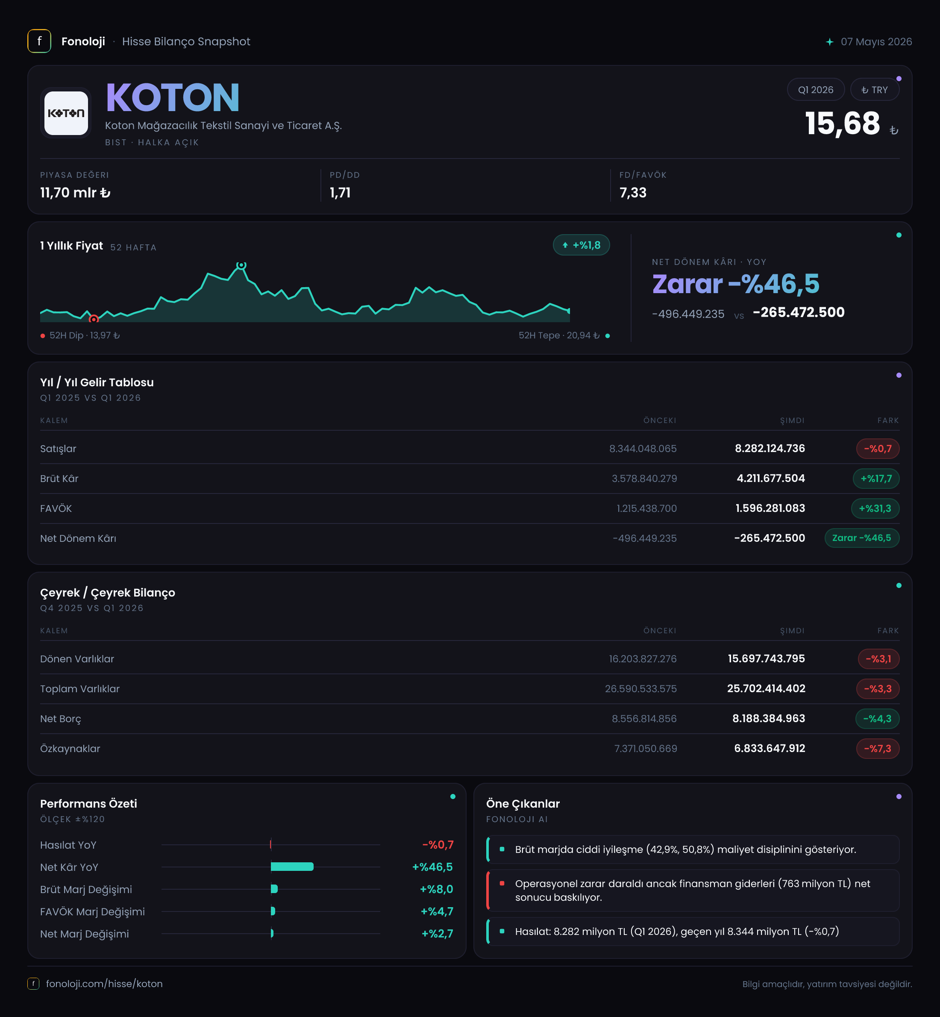Open the fonoloji.com/hisse/koton footer link

click(x=104, y=983)
